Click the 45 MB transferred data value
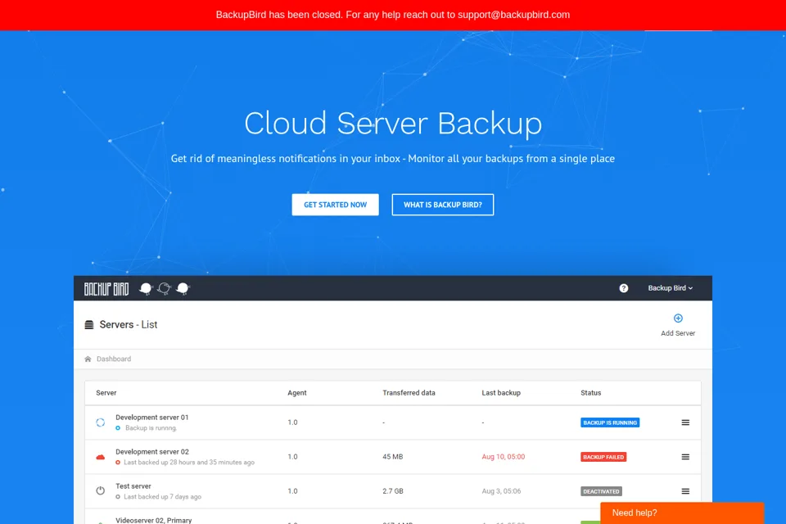The image size is (786, 524). pyautogui.click(x=392, y=457)
